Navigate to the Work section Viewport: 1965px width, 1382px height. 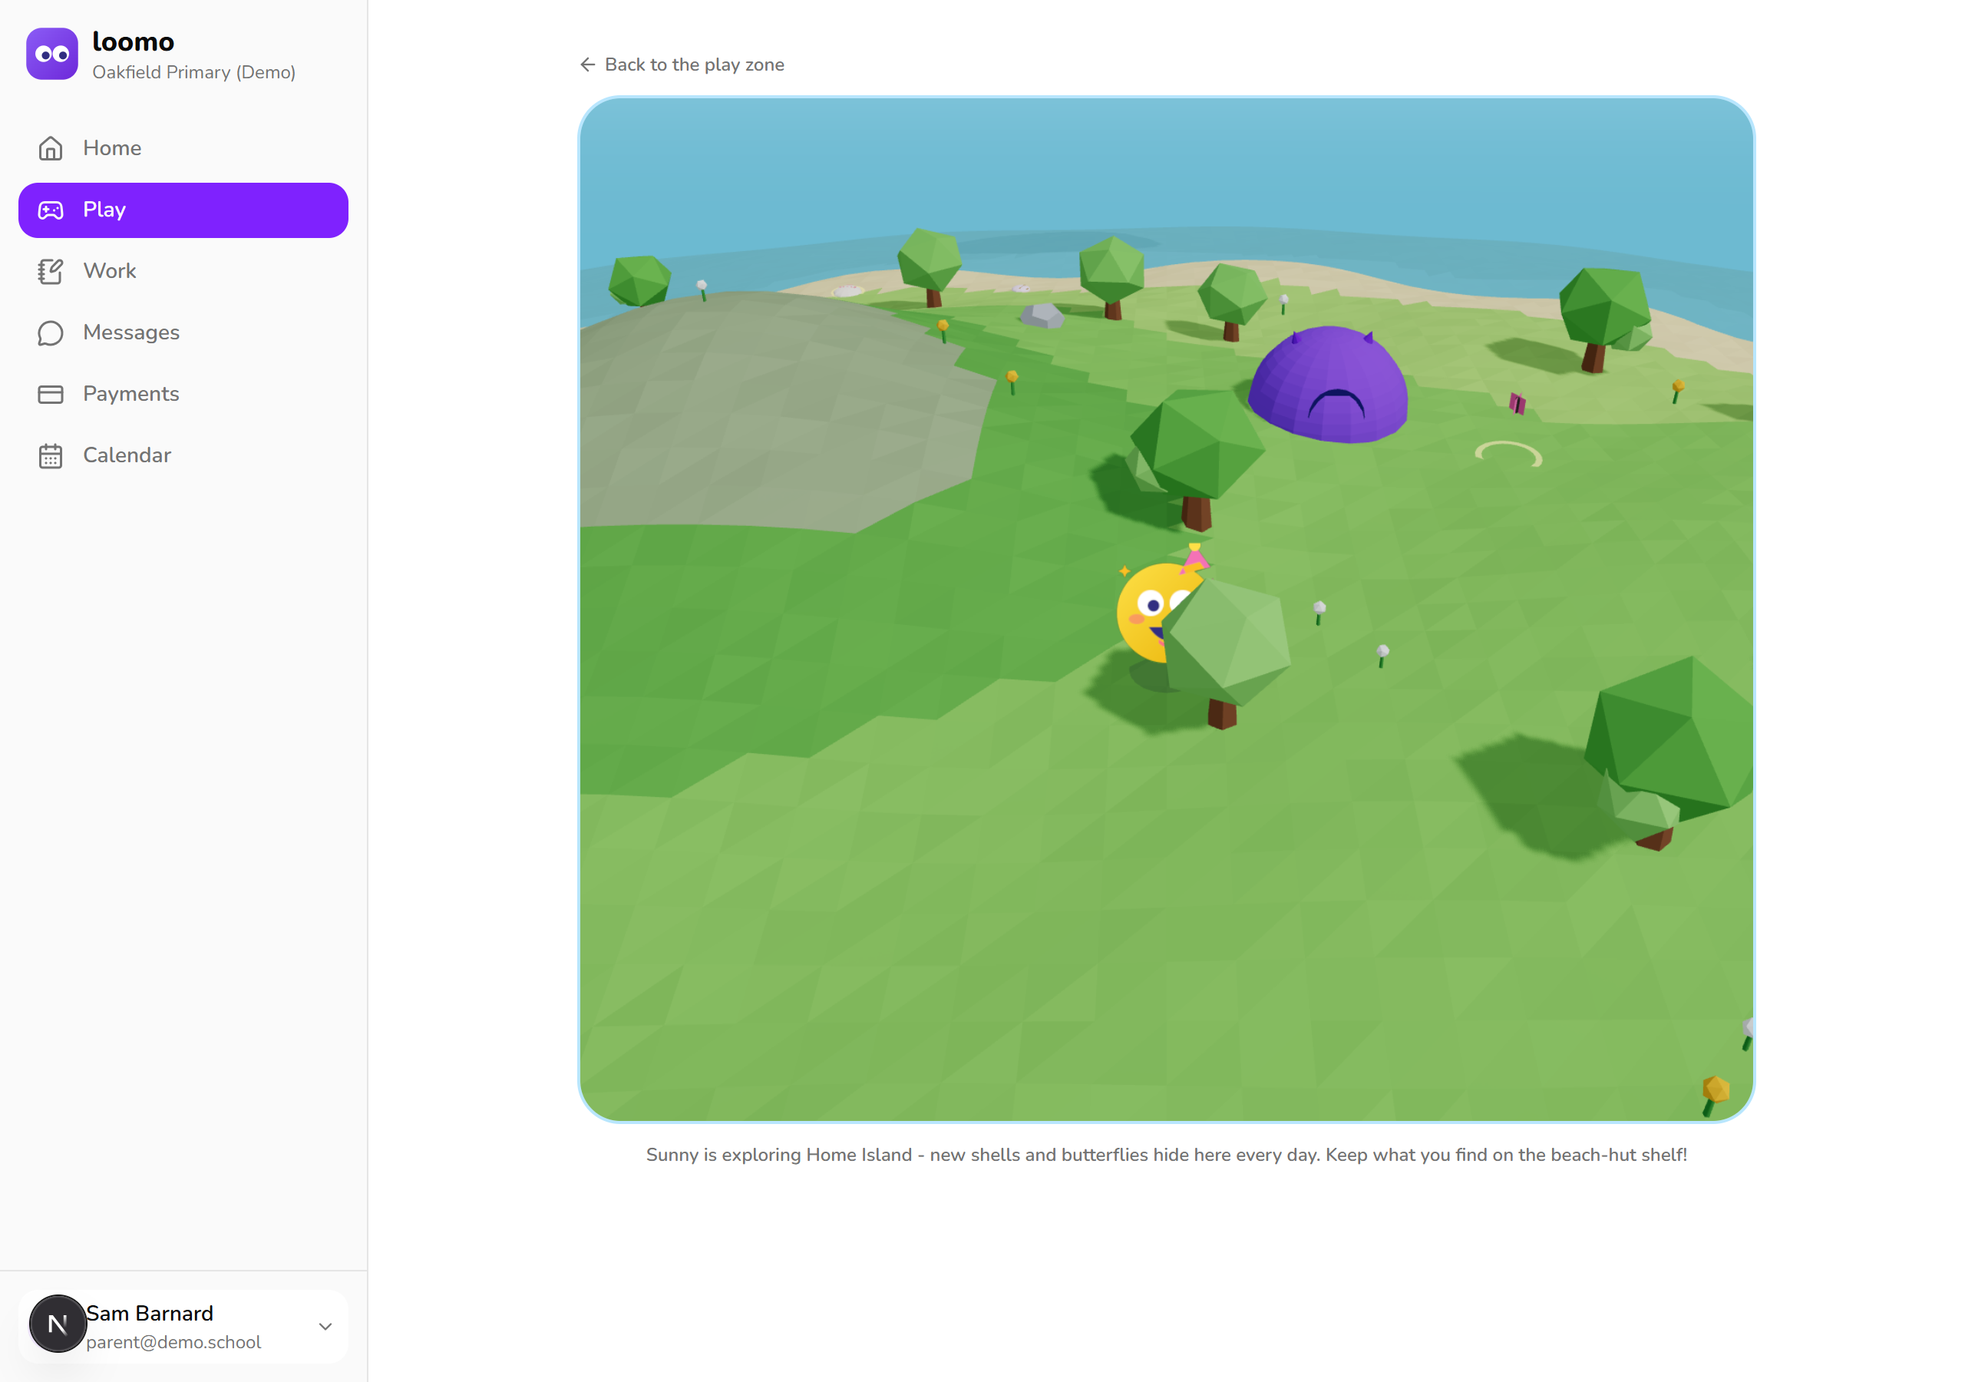point(183,272)
